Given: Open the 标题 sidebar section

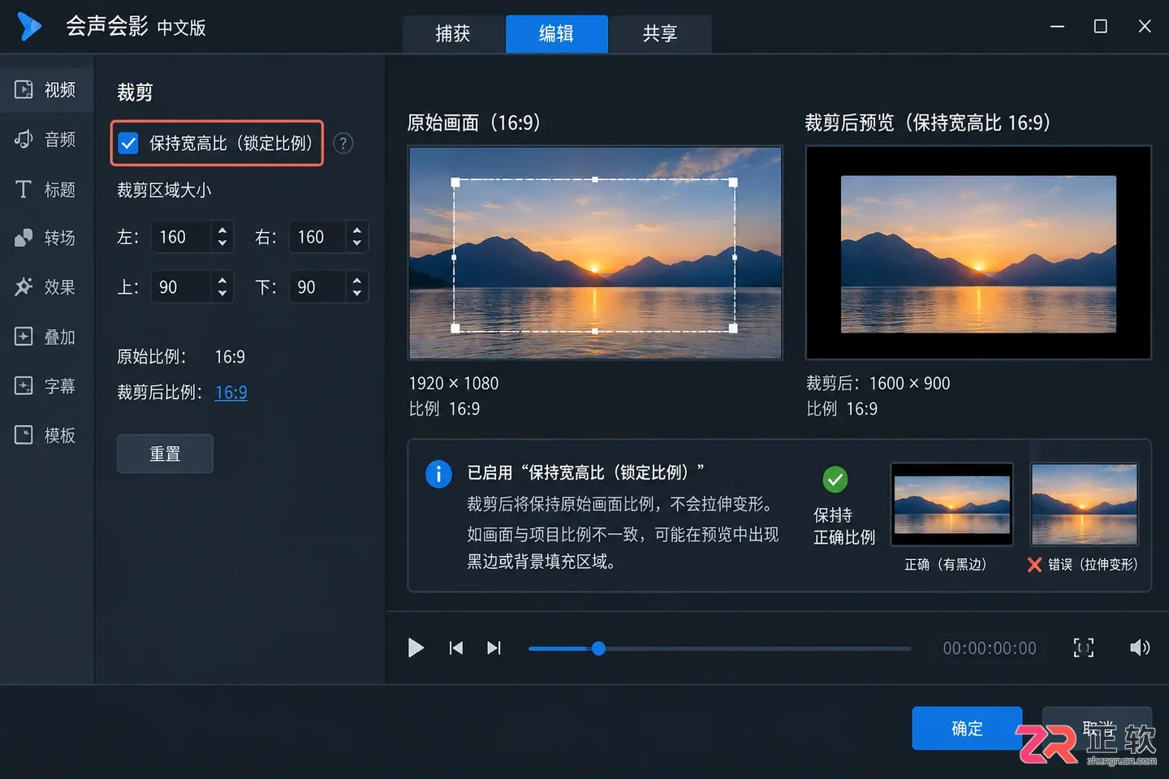Looking at the screenshot, I should click(46, 190).
